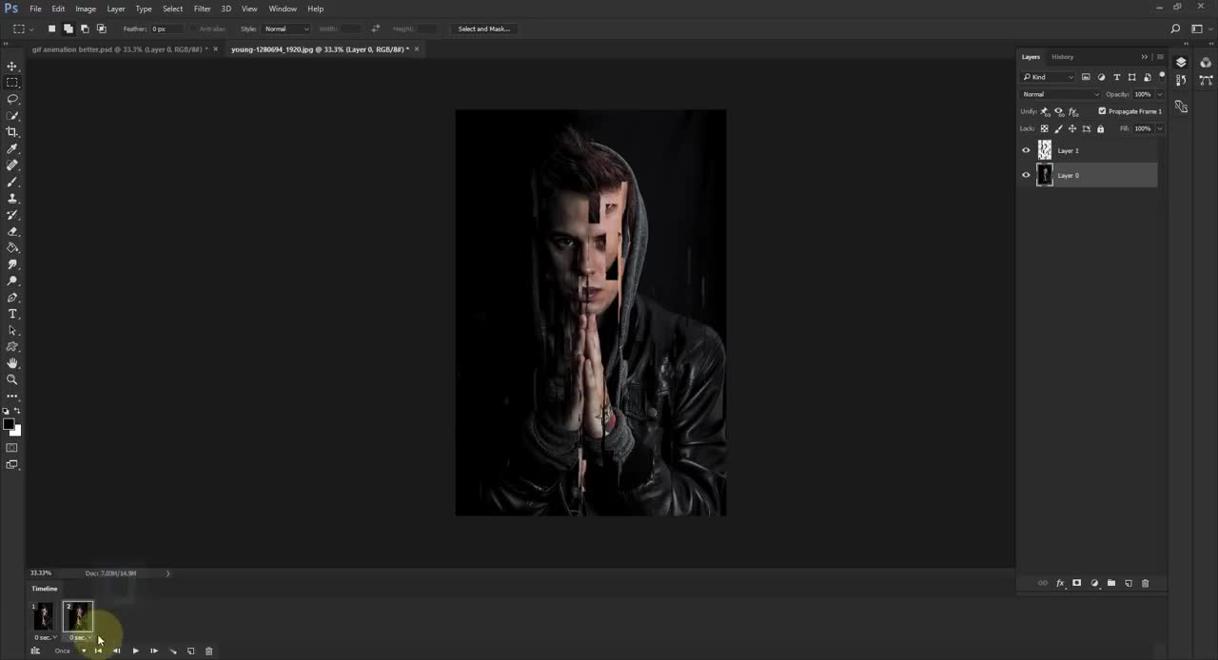The width and height of the screenshot is (1218, 660).
Task: Click the Select and Mask button
Action: (483, 29)
